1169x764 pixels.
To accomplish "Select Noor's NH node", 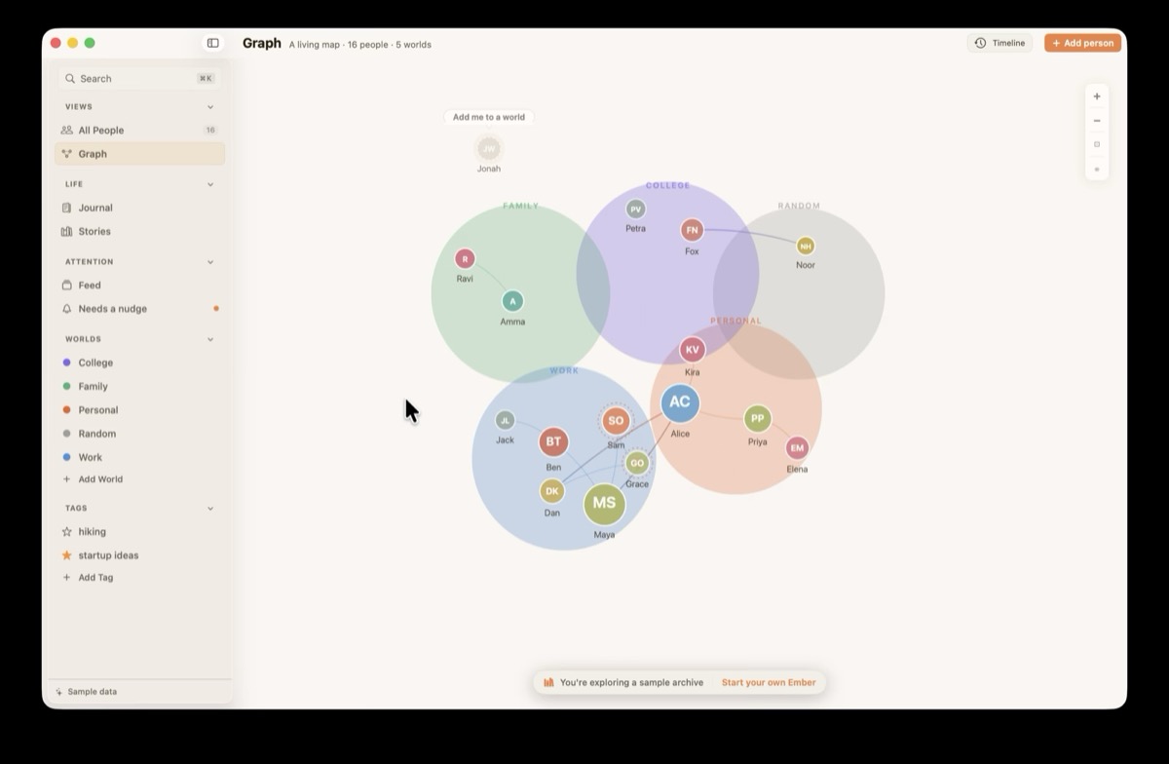I will click(806, 247).
